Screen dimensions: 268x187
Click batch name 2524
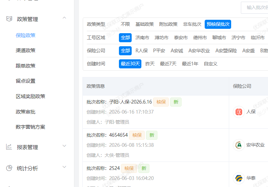(x=115, y=168)
